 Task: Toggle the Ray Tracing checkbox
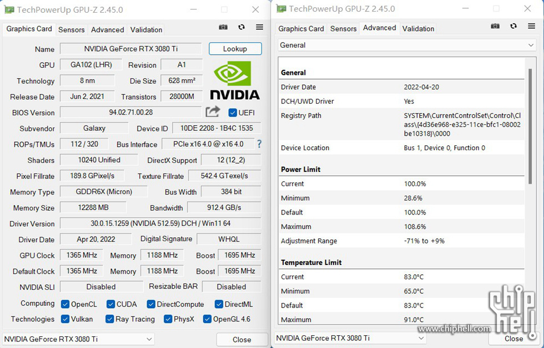tap(110, 319)
